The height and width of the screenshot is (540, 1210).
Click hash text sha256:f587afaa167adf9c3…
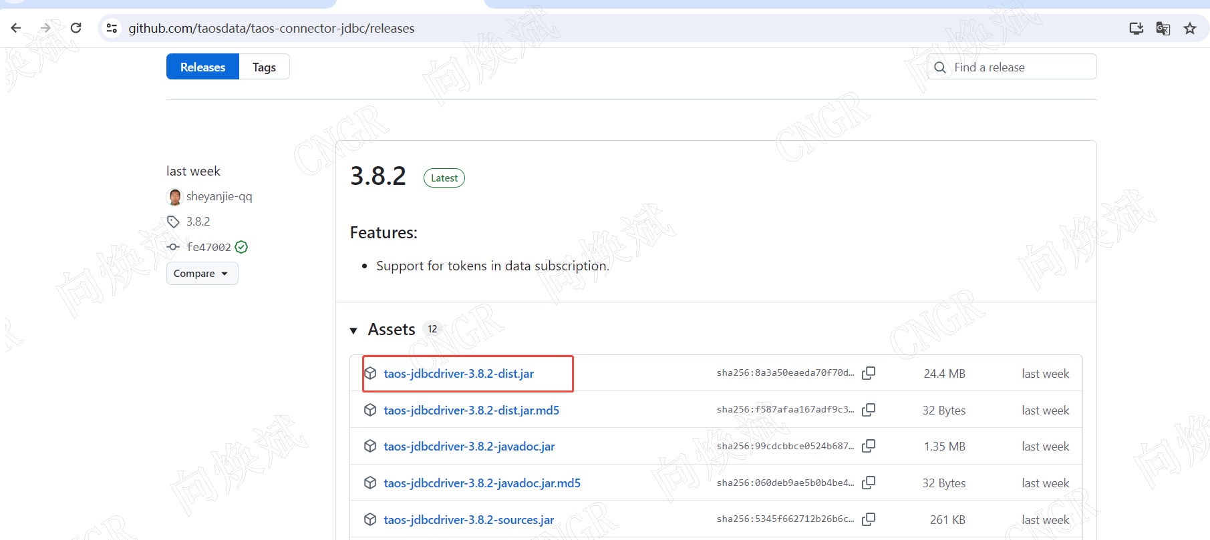tap(785, 410)
